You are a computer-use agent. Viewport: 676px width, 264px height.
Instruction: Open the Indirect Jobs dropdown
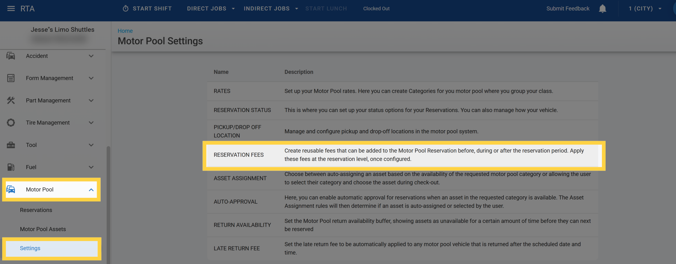(x=271, y=9)
